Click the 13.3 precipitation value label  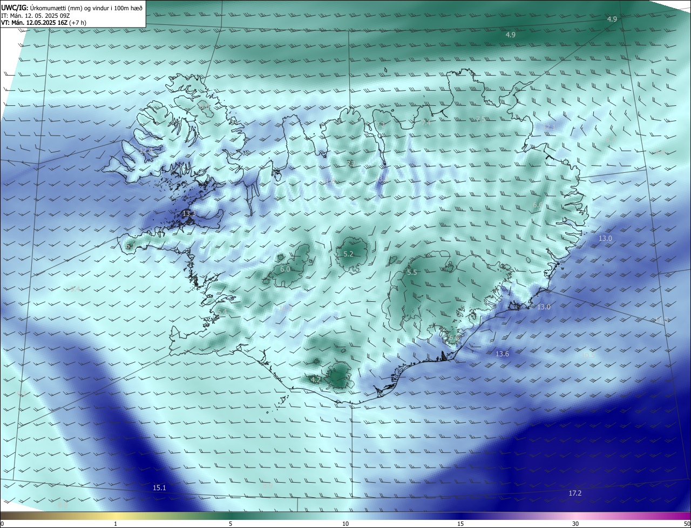(x=189, y=214)
